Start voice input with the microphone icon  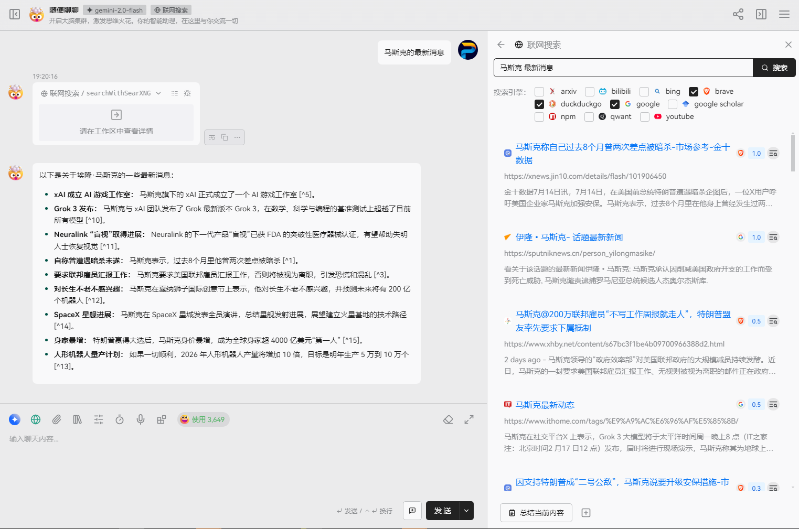(140, 419)
